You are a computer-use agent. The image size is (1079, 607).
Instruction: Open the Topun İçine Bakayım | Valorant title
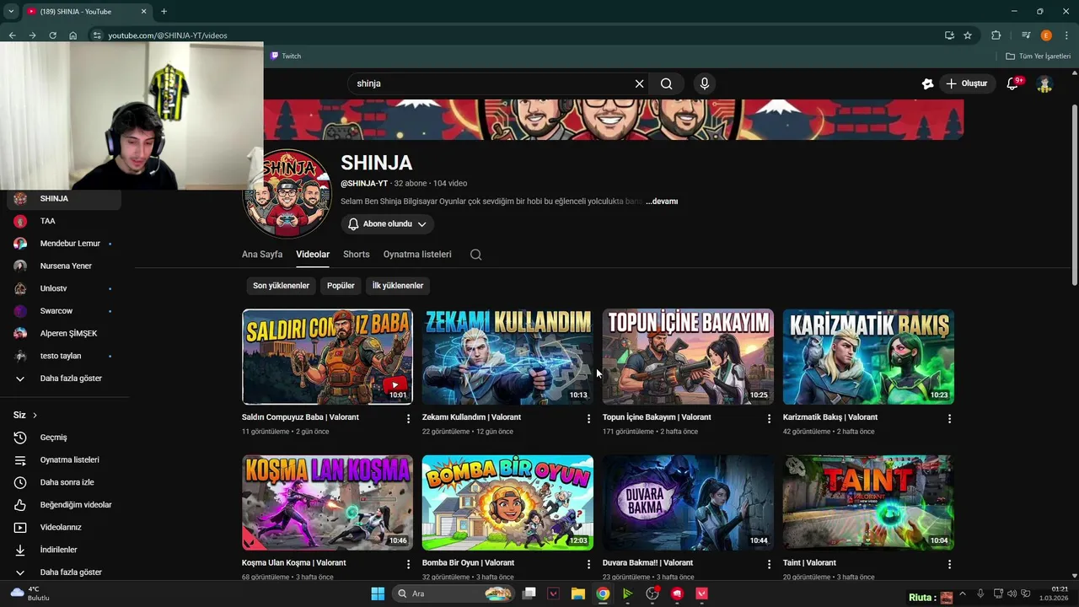coord(657,417)
